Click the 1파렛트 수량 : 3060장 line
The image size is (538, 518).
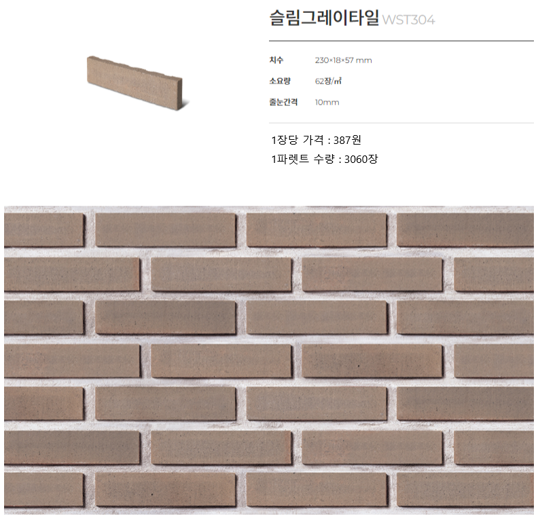click(x=325, y=159)
